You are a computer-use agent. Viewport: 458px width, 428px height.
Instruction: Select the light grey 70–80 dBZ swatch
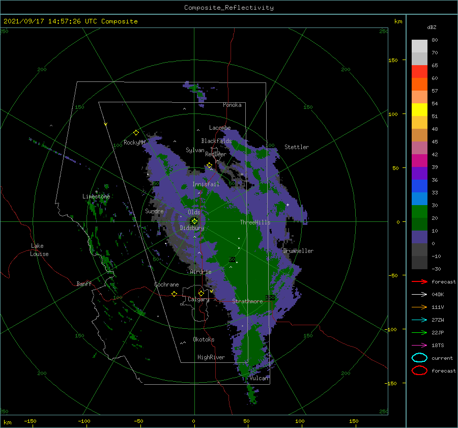419,46
